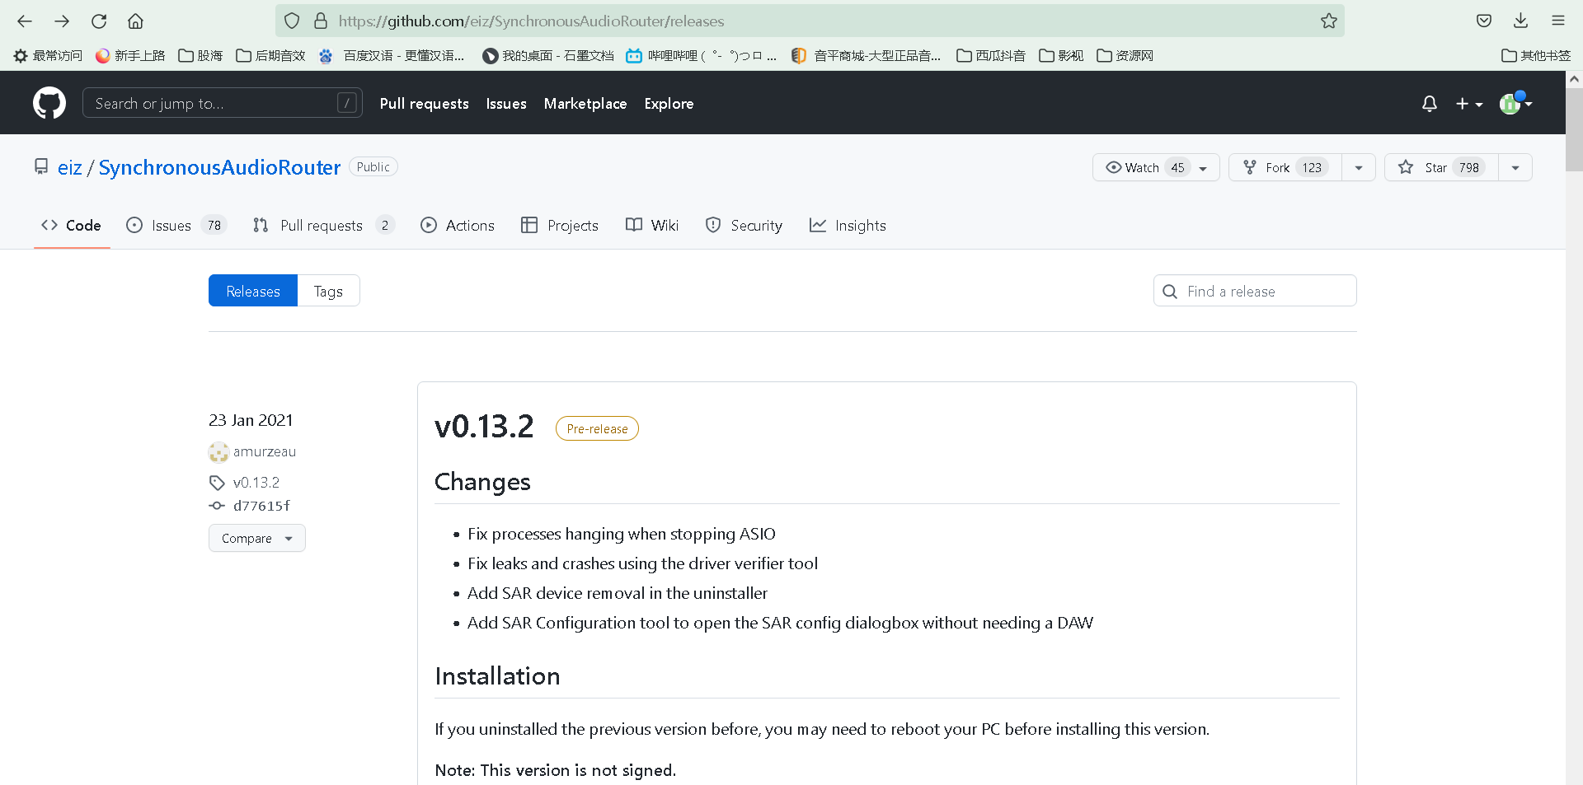Click the commit icon next to d77615f
Image resolution: width=1583 pixels, height=785 pixels.
click(x=217, y=506)
